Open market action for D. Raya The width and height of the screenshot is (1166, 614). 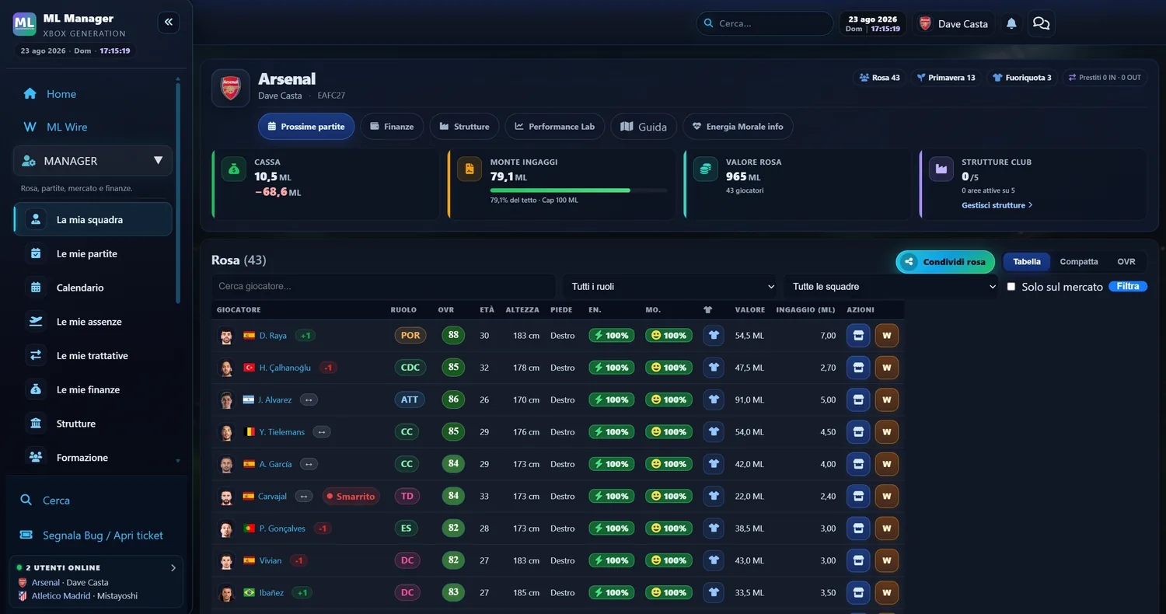click(x=858, y=336)
